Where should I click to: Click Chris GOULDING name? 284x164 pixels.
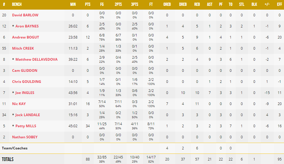[27, 82]
